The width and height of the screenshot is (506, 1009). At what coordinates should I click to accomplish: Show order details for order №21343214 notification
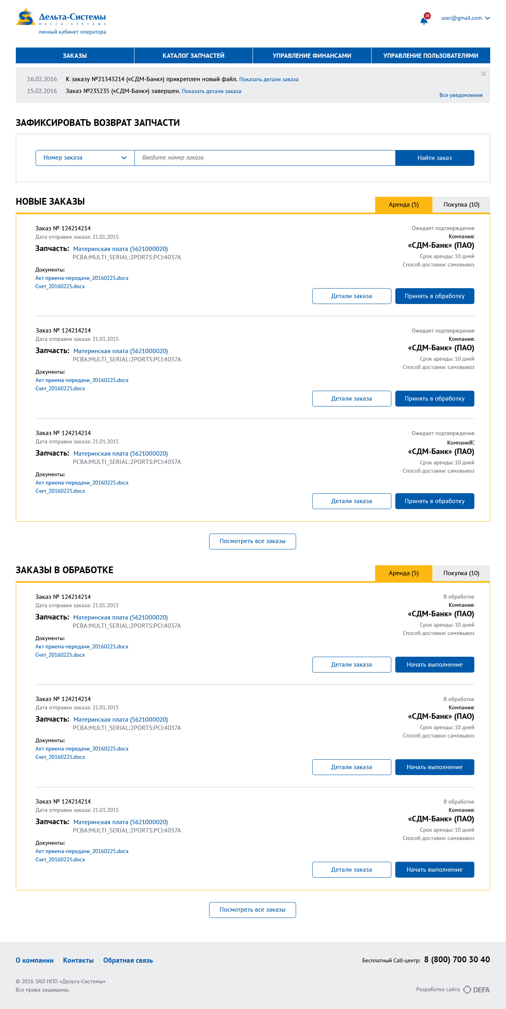[x=268, y=80]
